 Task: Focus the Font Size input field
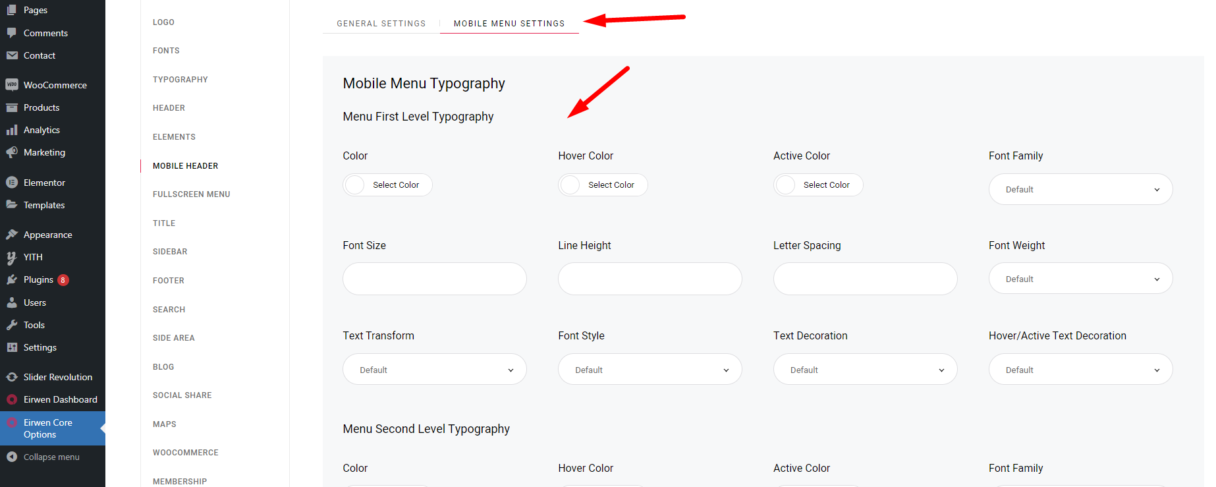point(435,279)
